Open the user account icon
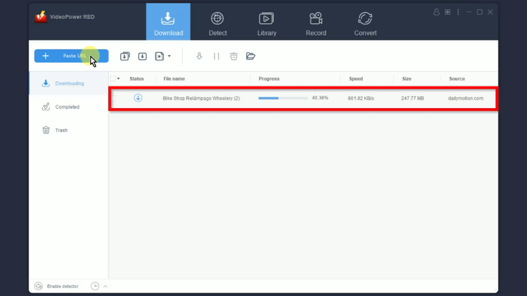Viewport: 527px width, 296px height. [436, 12]
